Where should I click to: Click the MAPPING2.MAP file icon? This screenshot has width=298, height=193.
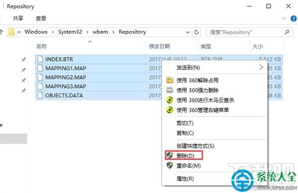click(40, 77)
